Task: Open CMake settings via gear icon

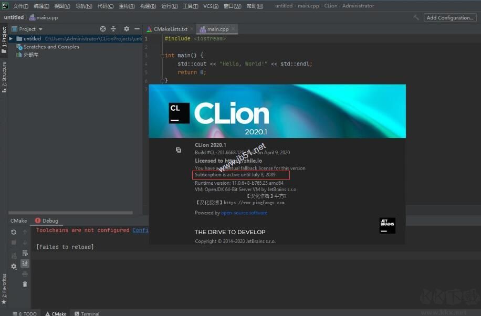Action: [13, 267]
